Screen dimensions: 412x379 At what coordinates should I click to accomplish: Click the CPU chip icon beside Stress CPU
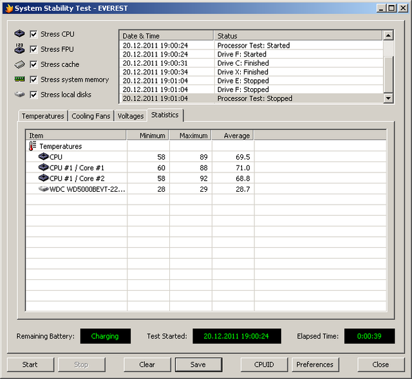point(19,34)
